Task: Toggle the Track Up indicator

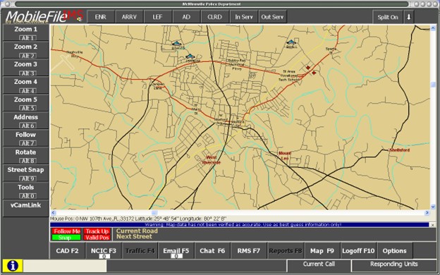Action: (x=97, y=231)
